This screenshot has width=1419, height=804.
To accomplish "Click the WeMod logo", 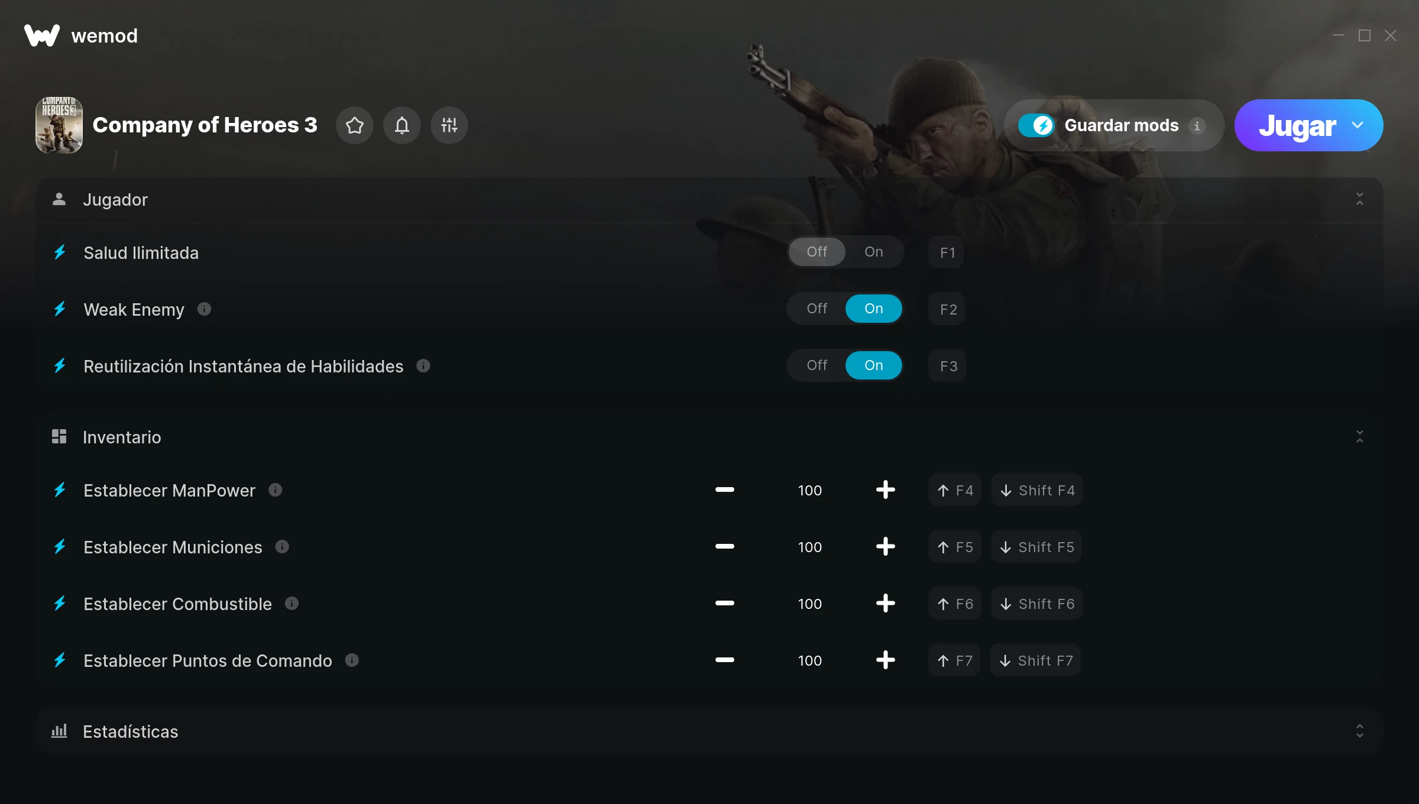I will click(x=42, y=35).
